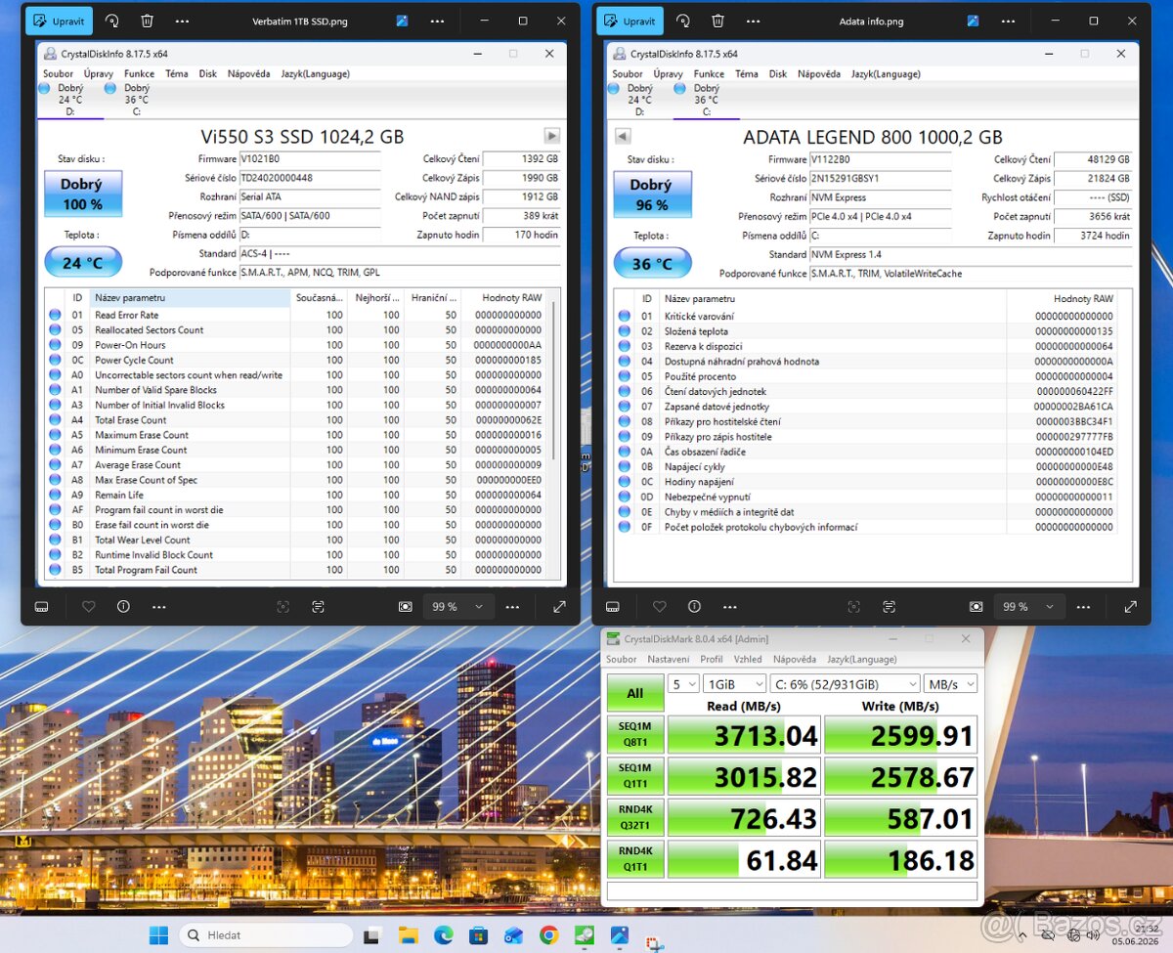Open Nastavení menu in CrystalDiskMark

[668, 659]
